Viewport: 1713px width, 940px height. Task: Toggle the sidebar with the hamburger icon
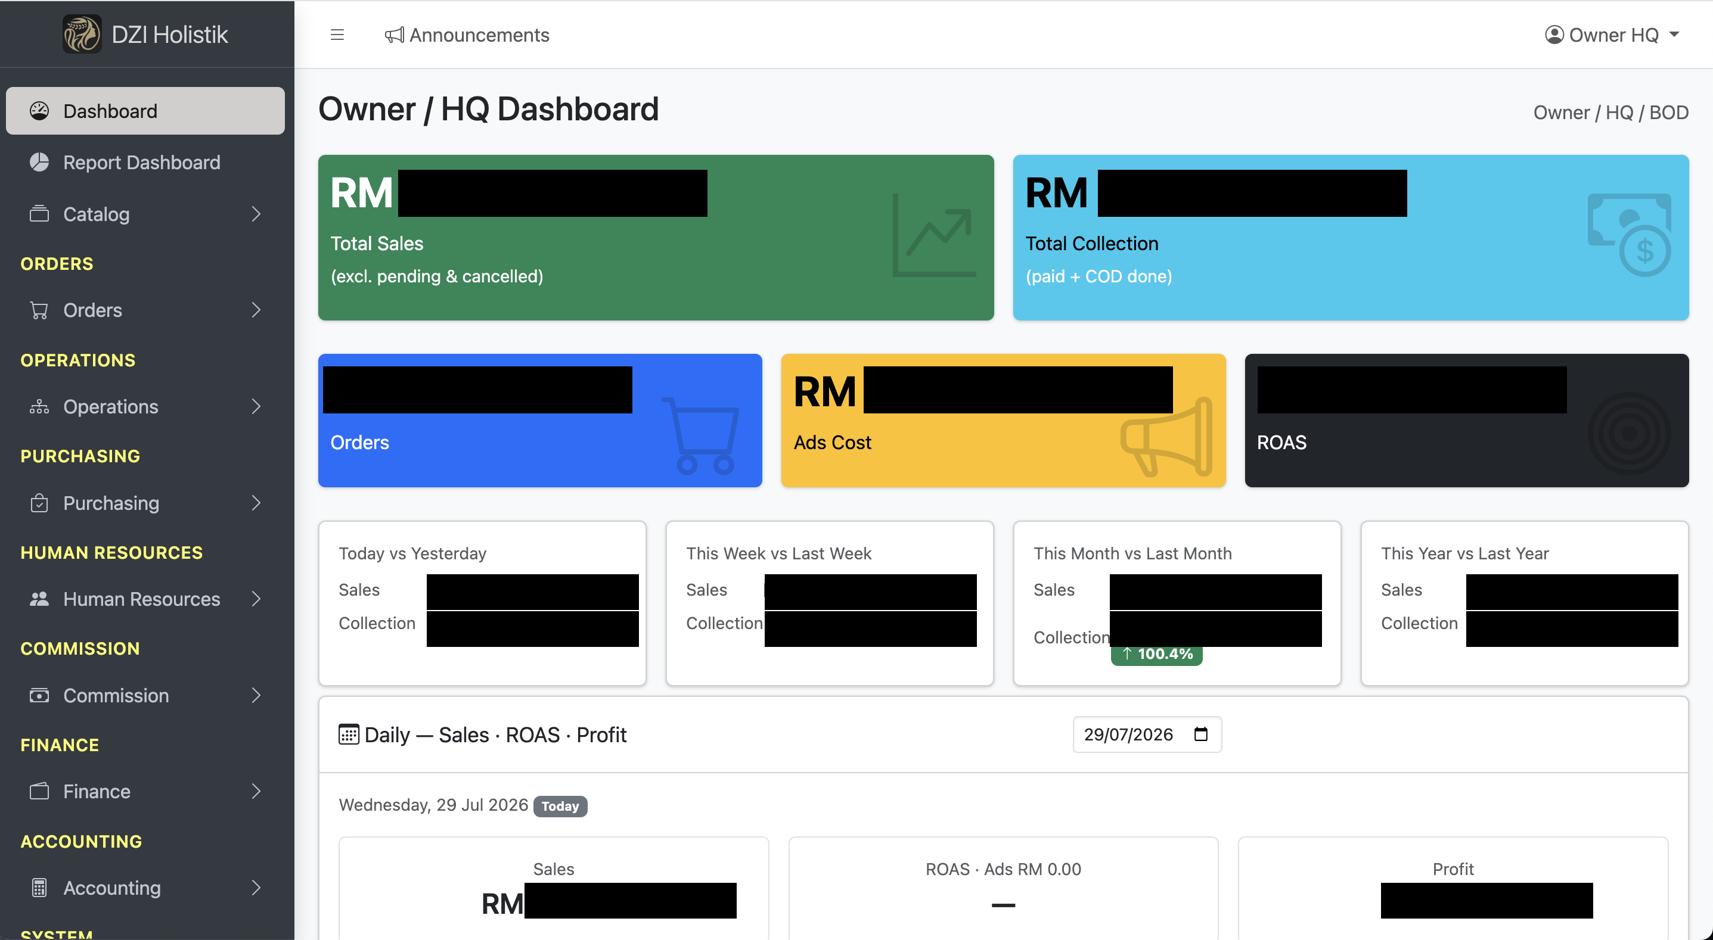(x=337, y=35)
